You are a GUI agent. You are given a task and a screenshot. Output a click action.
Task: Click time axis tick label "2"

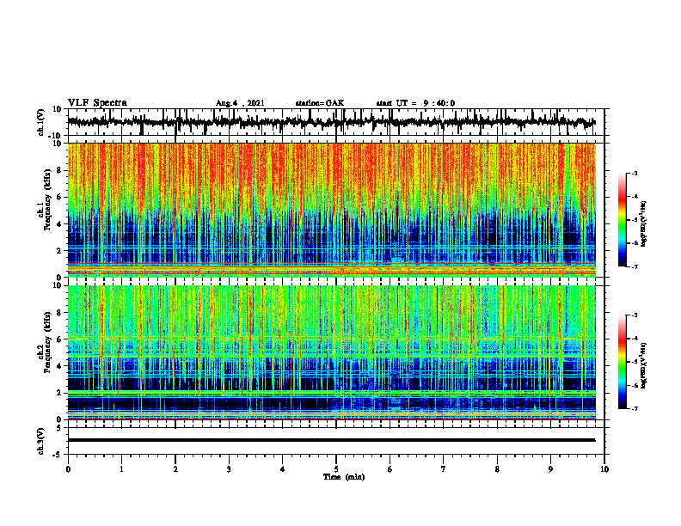175,469
